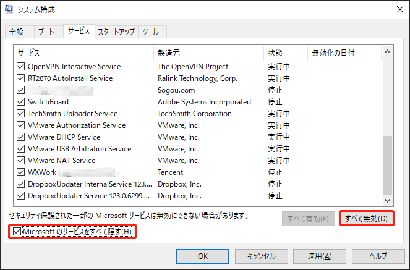The height and width of the screenshot is (270, 410).
Task: Select VMware DHCP Service name
Action: (64, 137)
